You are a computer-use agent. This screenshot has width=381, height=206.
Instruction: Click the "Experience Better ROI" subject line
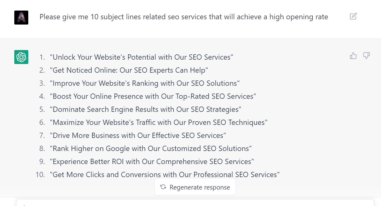pyautogui.click(x=152, y=162)
